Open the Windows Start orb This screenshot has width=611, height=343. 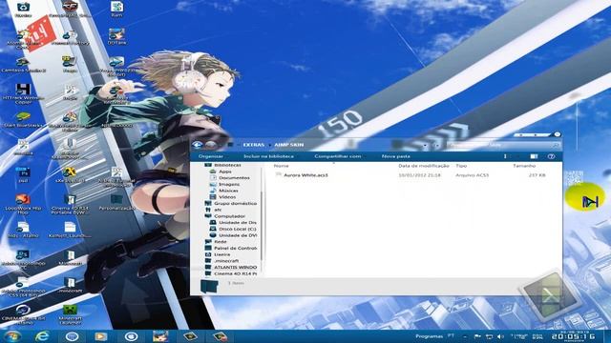[x=12, y=336]
